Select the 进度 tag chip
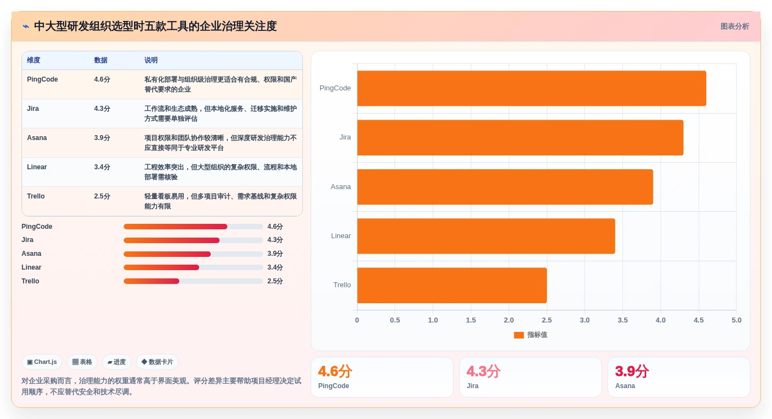Viewport: 772px width, 419px height. (116, 362)
